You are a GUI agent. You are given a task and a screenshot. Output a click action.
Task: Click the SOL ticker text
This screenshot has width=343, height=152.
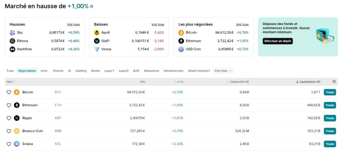(x=58, y=144)
